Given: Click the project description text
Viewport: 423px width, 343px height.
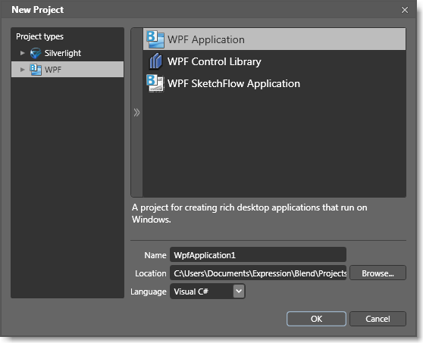Looking at the screenshot, I should 249,214.
